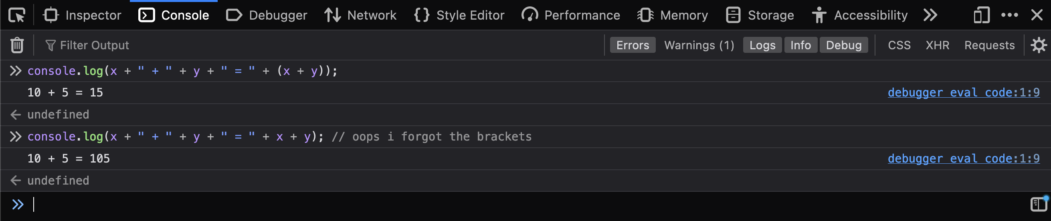1051x221 pixels.
Task: Enable the CSS filter
Action: [899, 45]
